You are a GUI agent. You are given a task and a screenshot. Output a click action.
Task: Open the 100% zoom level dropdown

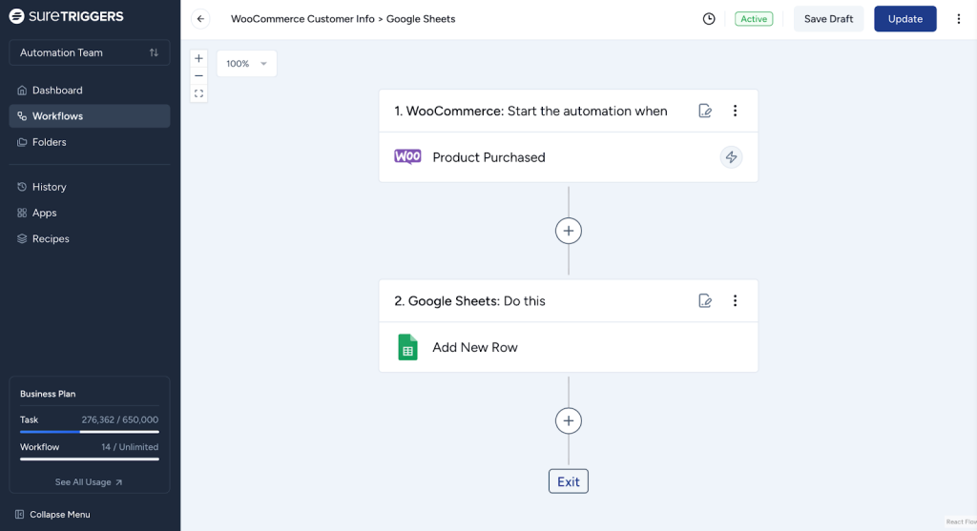point(246,64)
